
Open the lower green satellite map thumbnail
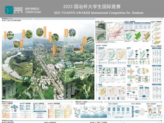tap(101, 36)
